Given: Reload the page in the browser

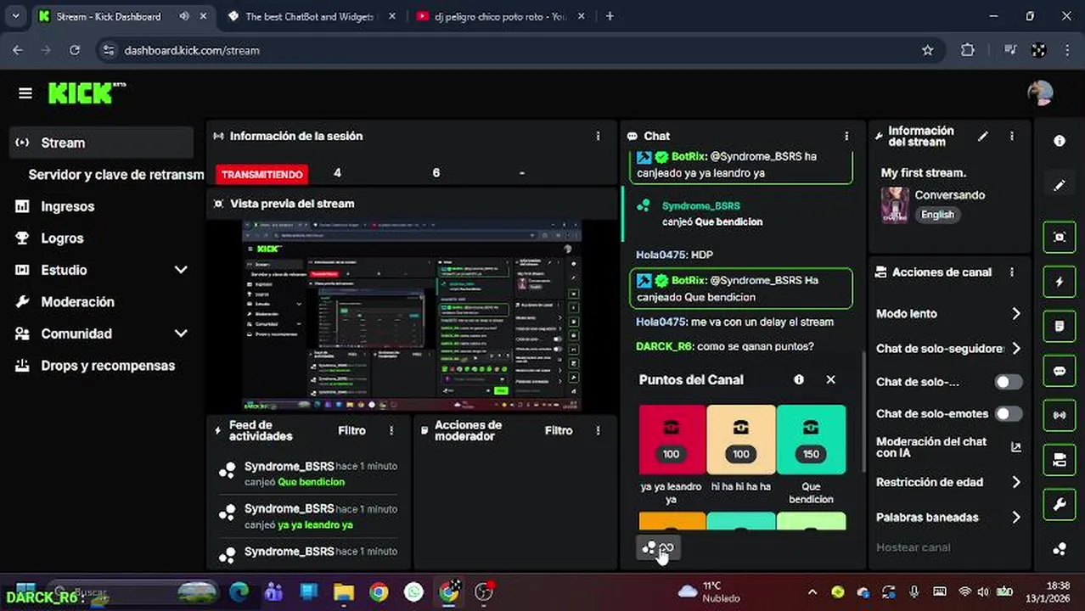Looking at the screenshot, I should pos(75,50).
